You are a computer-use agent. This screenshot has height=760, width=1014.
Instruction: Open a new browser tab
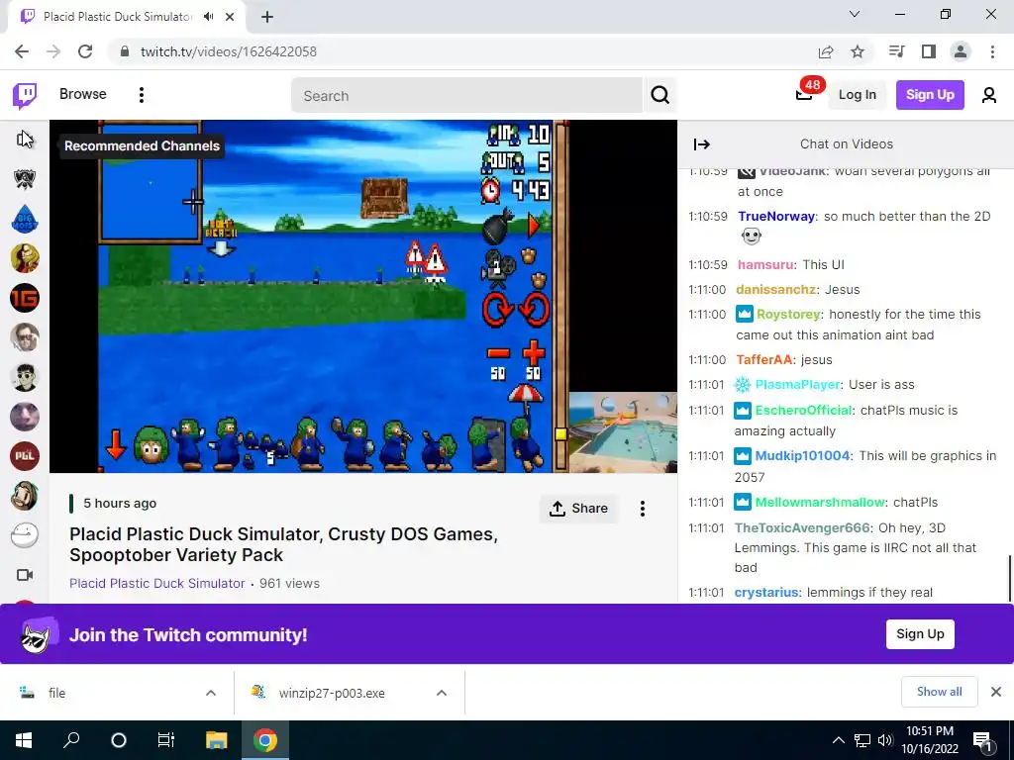(x=267, y=17)
